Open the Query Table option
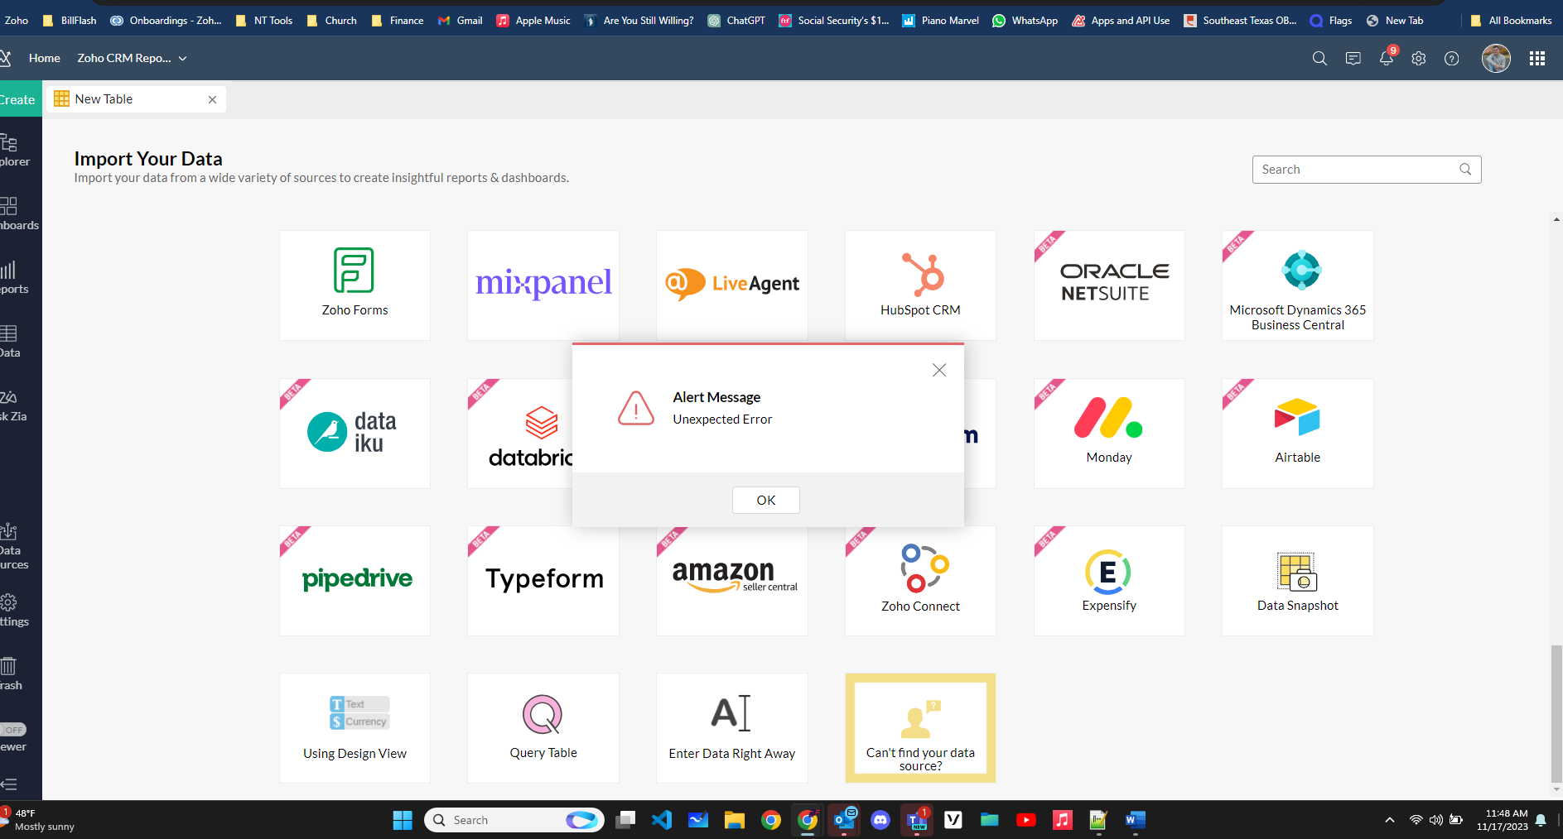Screen dimensions: 1563x839 543,728
